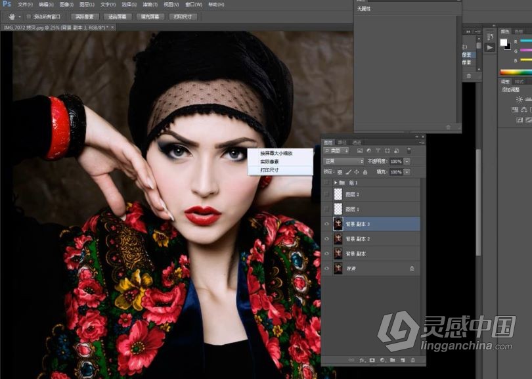Enable the 滚动所有窗口 checkbox
Image resolution: width=532 pixels, height=379 pixels.
pos(28,16)
